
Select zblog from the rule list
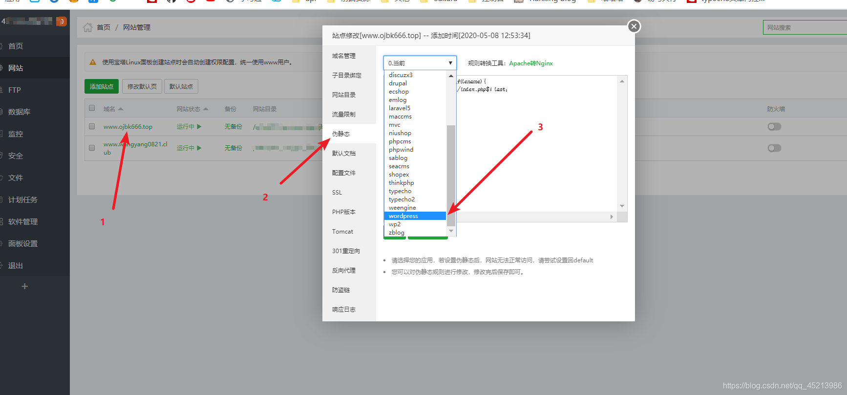(x=415, y=233)
